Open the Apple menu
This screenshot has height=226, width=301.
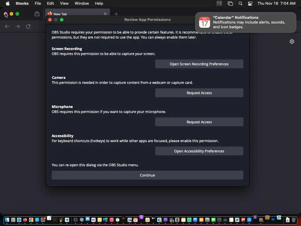[8, 4]
